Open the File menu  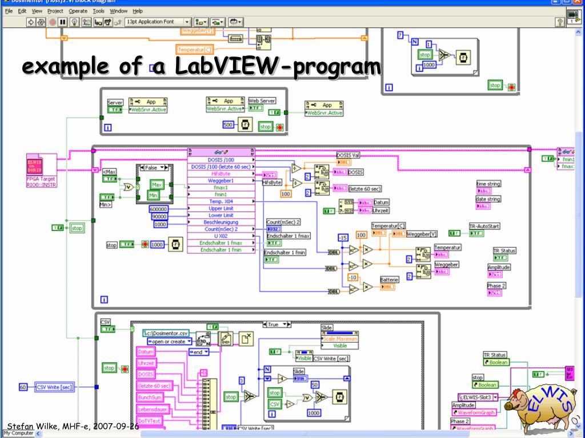pyautogui.click(x=9, y=11)
